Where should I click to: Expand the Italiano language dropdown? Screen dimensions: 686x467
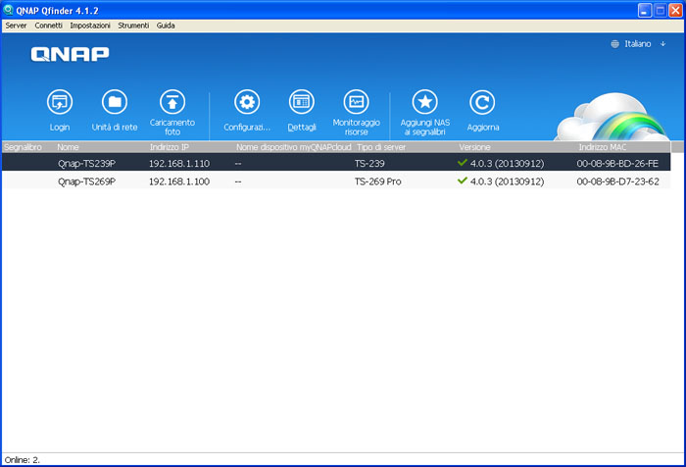tap(639, 44)
